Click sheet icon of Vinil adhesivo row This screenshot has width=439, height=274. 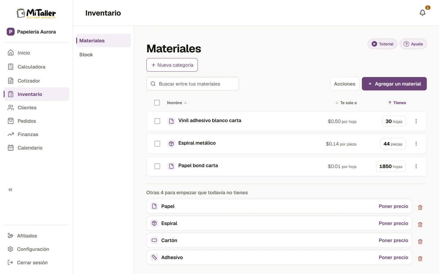coord(171,121)
